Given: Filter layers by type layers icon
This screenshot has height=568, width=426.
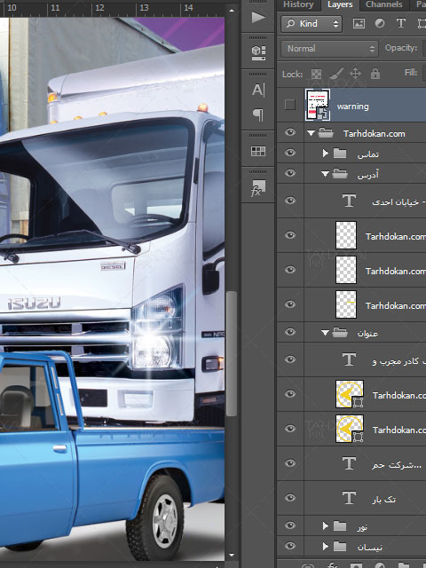Looking at the screenshot, I should click(x=400, y=24).
